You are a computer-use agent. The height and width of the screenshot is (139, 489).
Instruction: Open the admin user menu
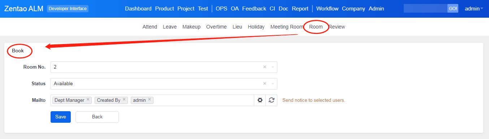(x=474, y=9)
